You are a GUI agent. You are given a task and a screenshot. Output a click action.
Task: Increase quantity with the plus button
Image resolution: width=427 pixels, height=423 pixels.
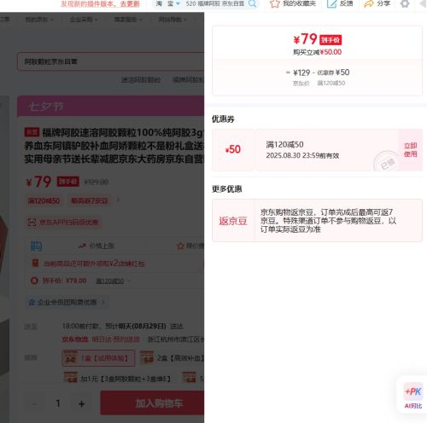[82, 403]
